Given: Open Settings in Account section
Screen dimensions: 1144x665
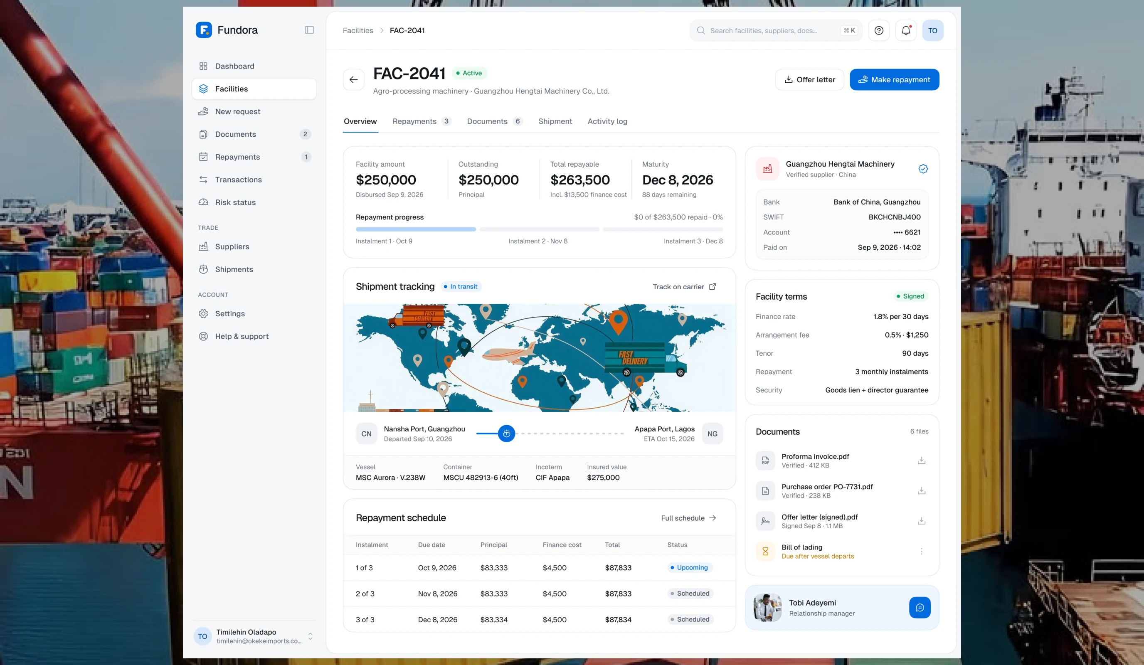Looking at the screenshot, I should [x=254, y=314].
